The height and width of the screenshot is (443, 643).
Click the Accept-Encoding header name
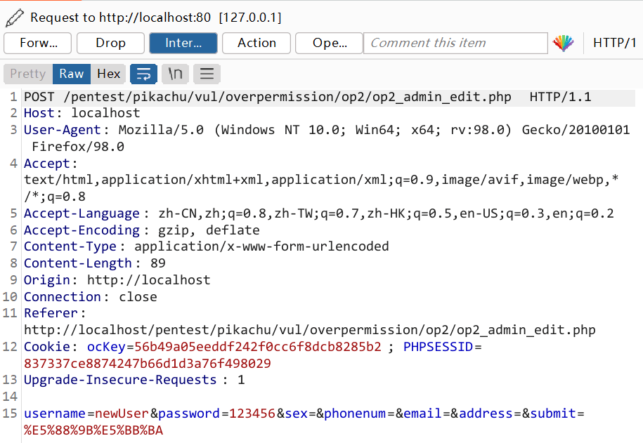[82, 230]
